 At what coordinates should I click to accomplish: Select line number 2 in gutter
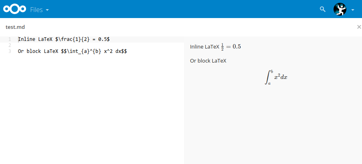[x=10, y=45]
